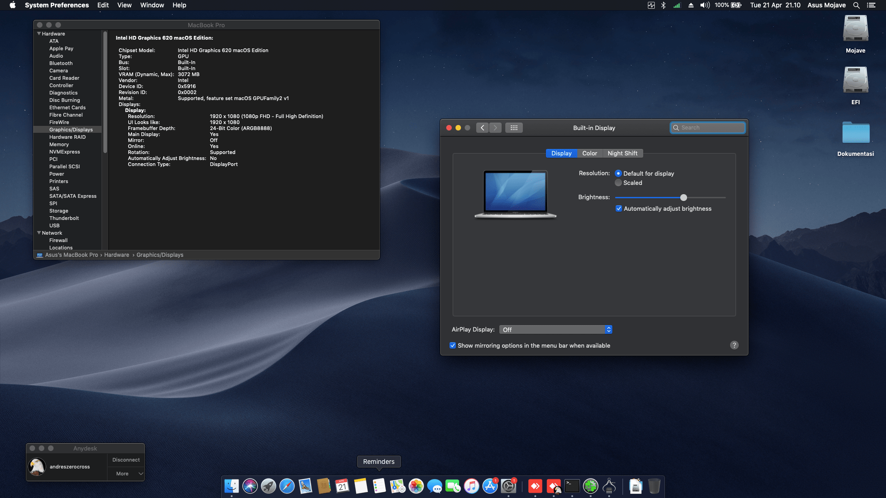Click Search field in Built-in Display window
Image resolution: width=886 pixels, height=498 pixels.
[x=707, y=128]
